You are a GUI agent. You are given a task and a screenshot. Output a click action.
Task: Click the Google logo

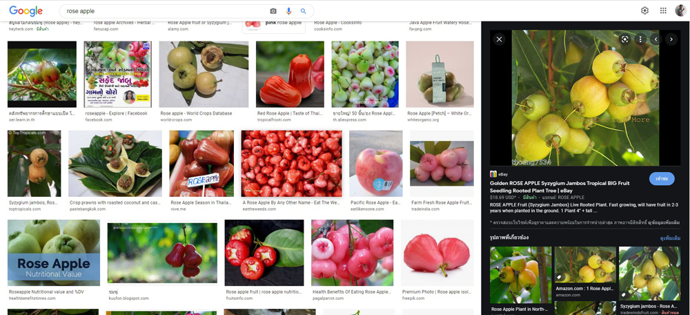(26, 11)
